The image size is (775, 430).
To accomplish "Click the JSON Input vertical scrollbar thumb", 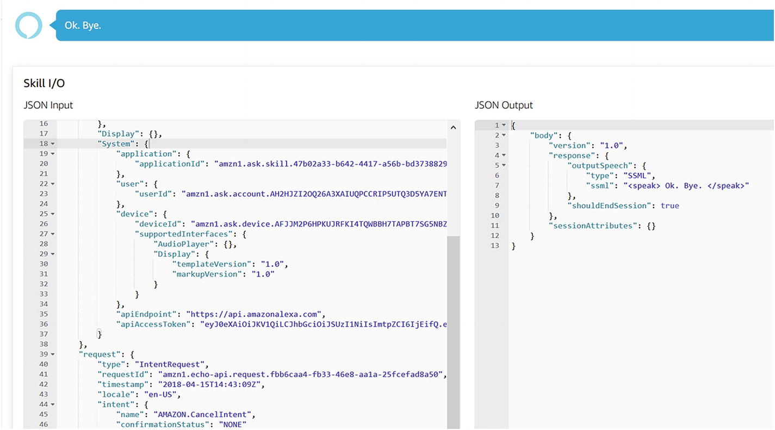I will [453, 326].
